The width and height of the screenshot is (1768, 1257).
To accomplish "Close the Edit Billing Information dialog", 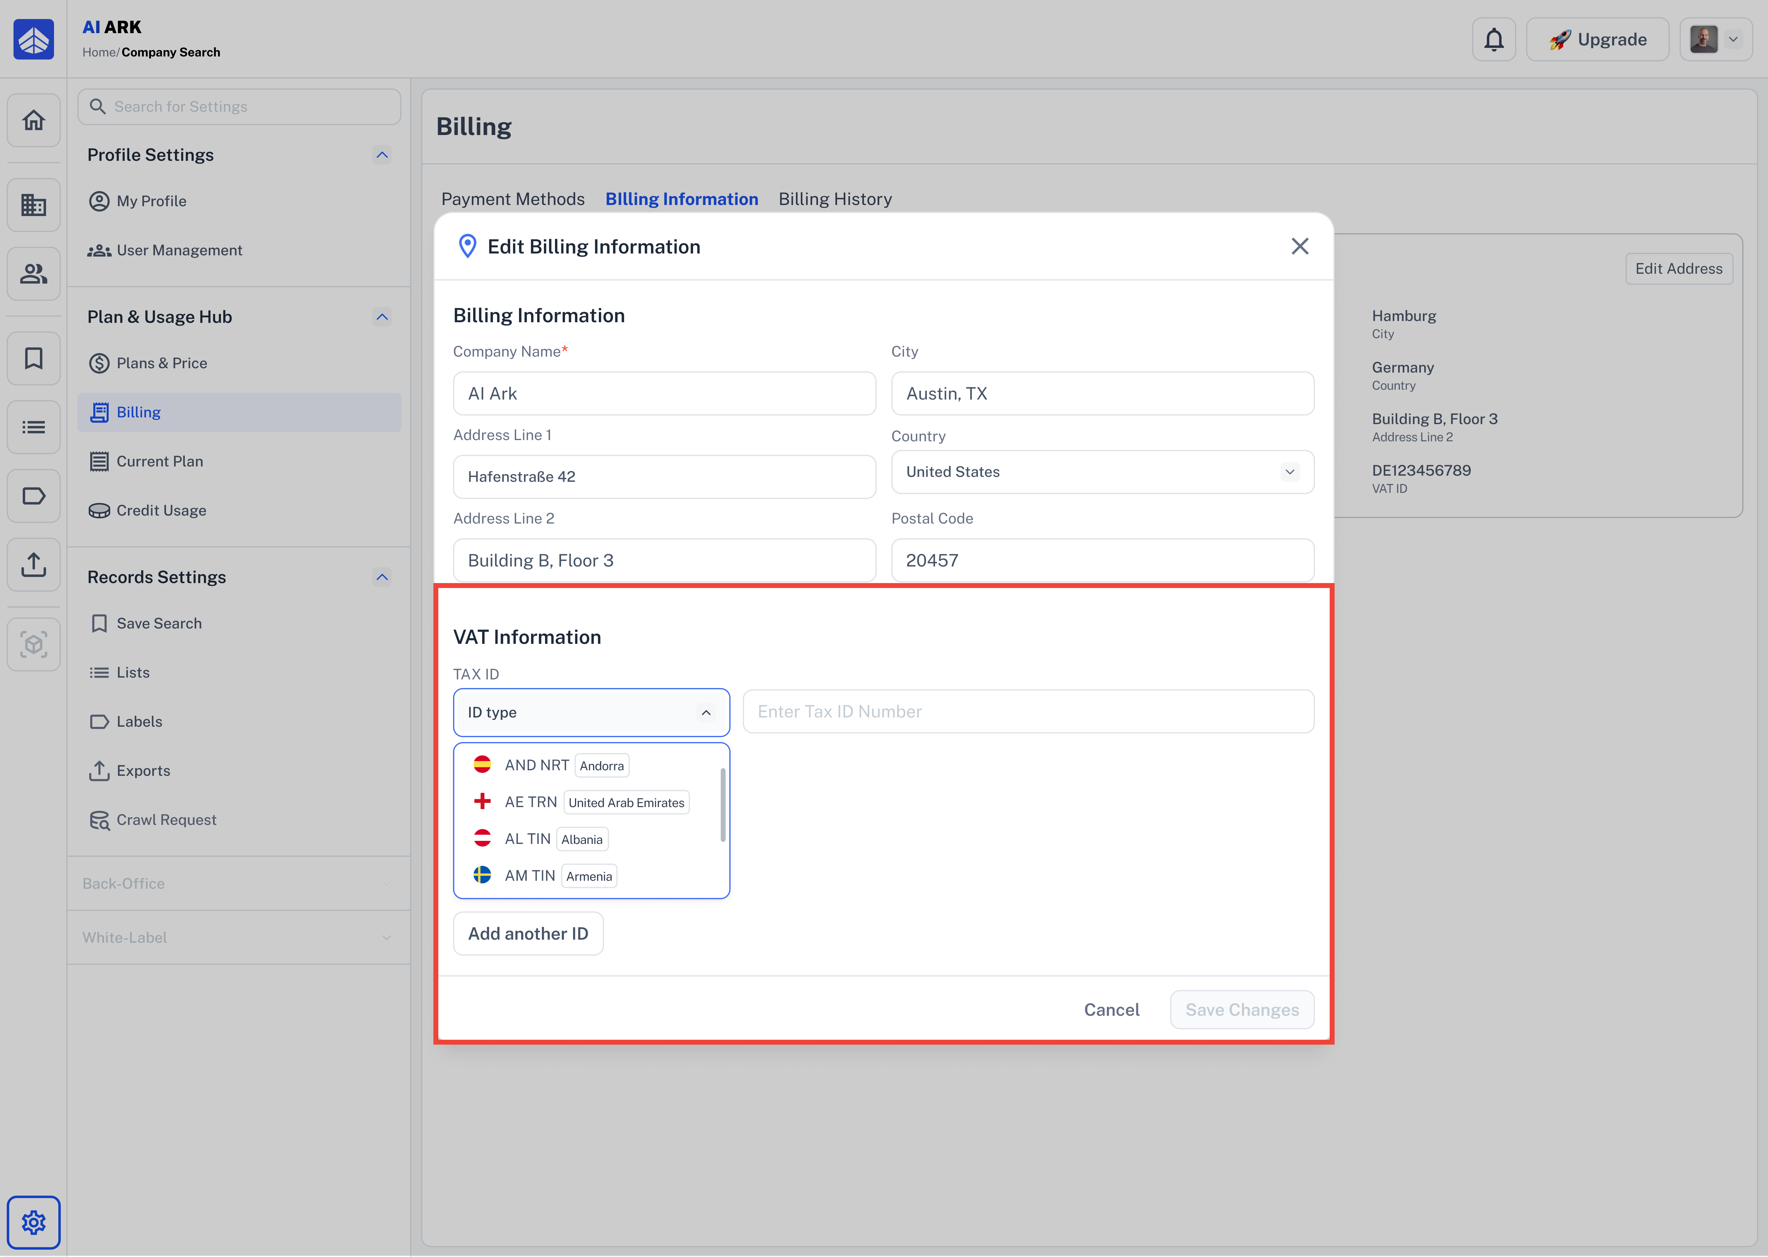I will 1300,246.
